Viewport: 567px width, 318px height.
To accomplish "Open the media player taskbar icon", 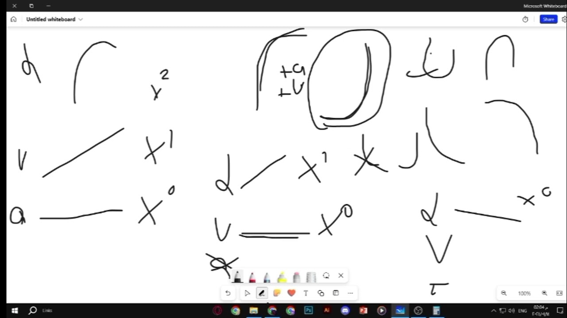I will (381, 310).
